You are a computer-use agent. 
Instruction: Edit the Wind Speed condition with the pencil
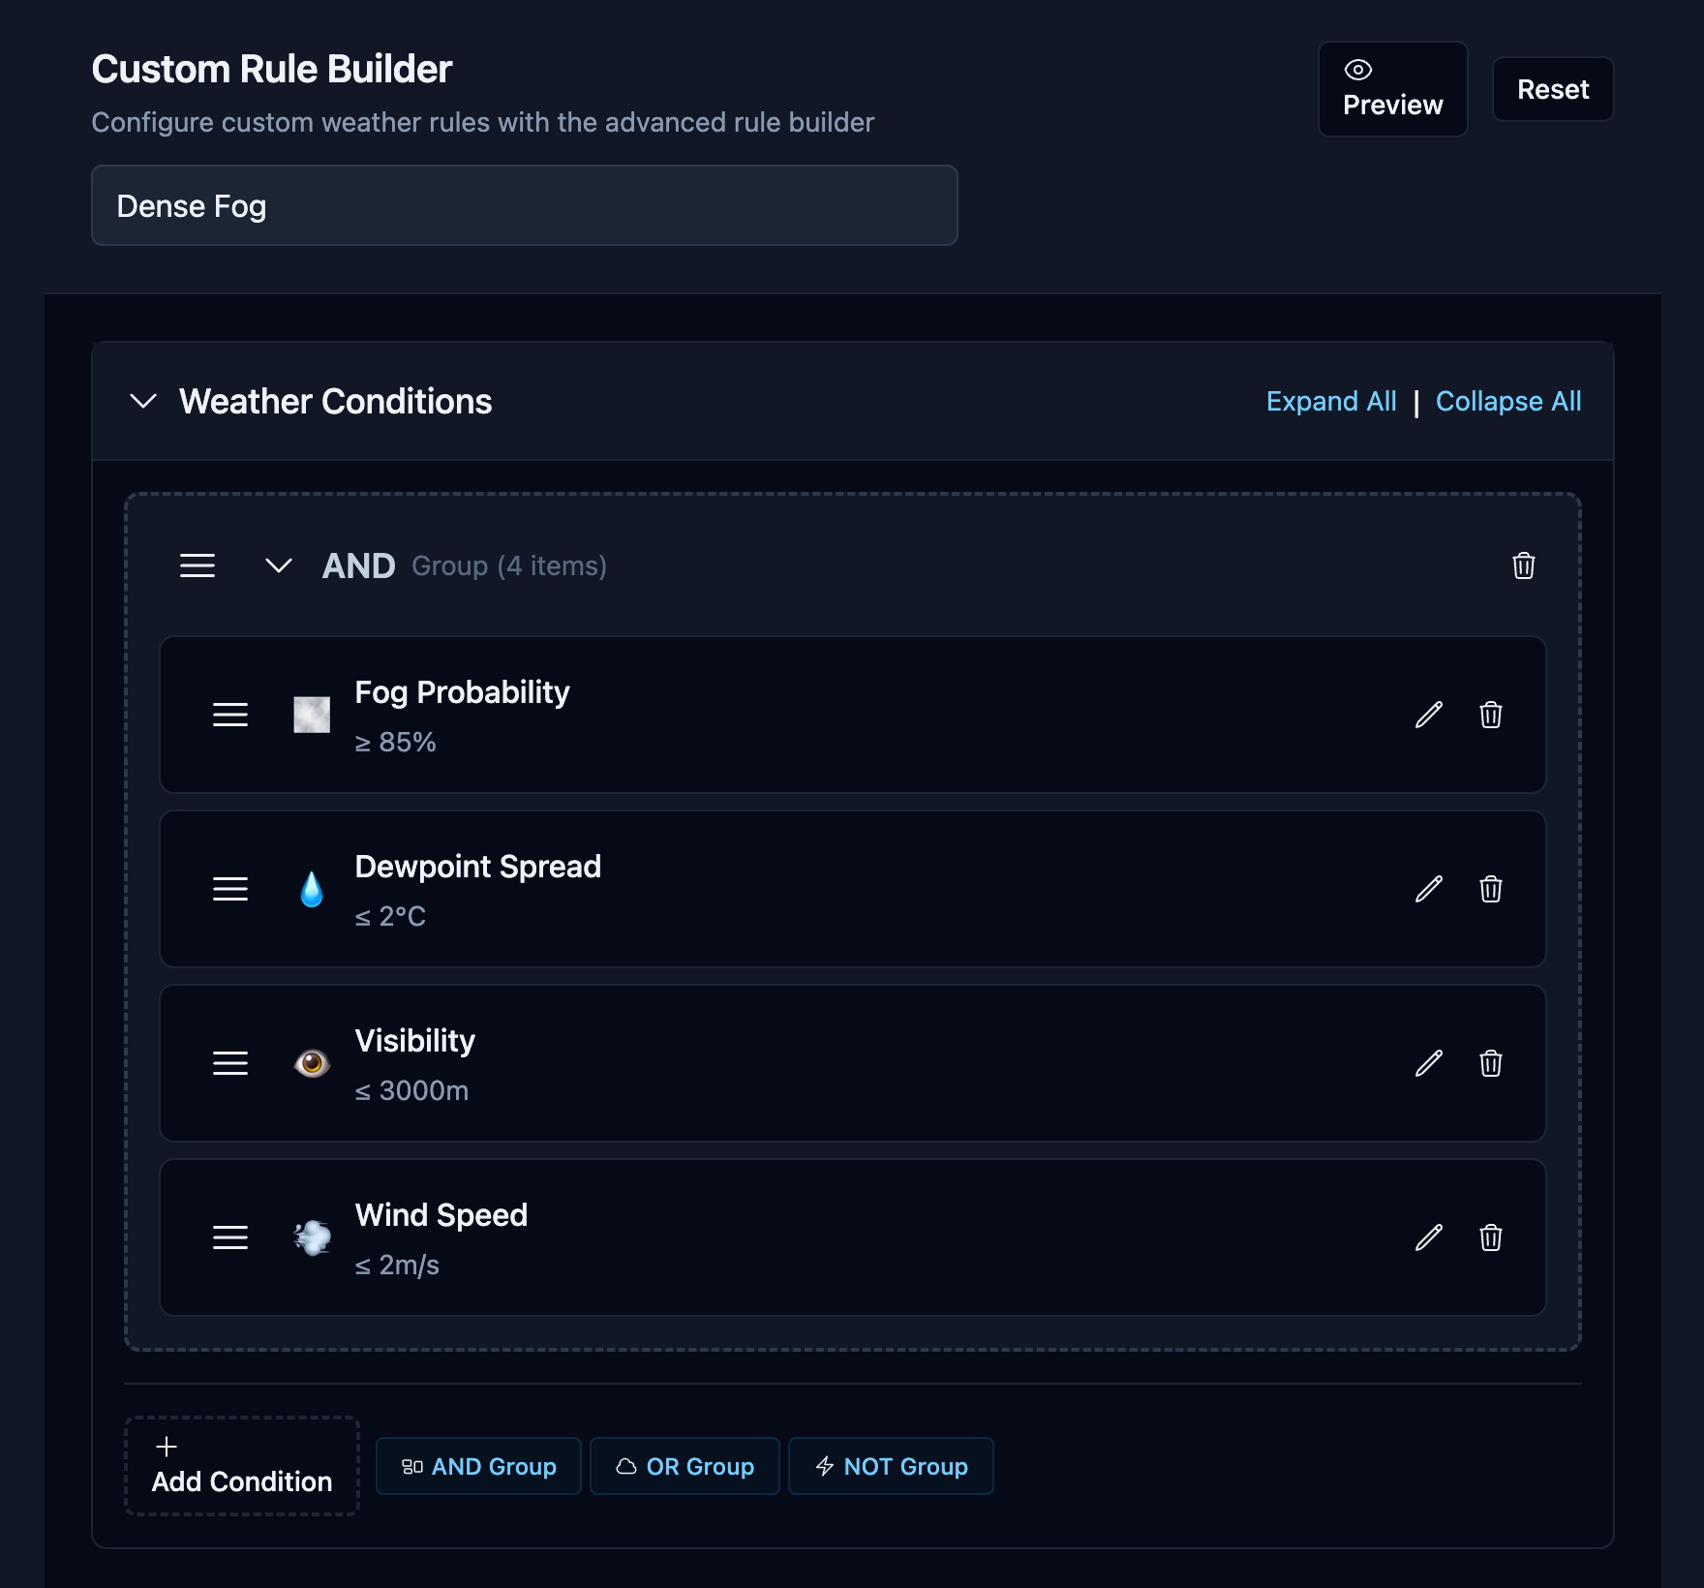(1427, 1238)
